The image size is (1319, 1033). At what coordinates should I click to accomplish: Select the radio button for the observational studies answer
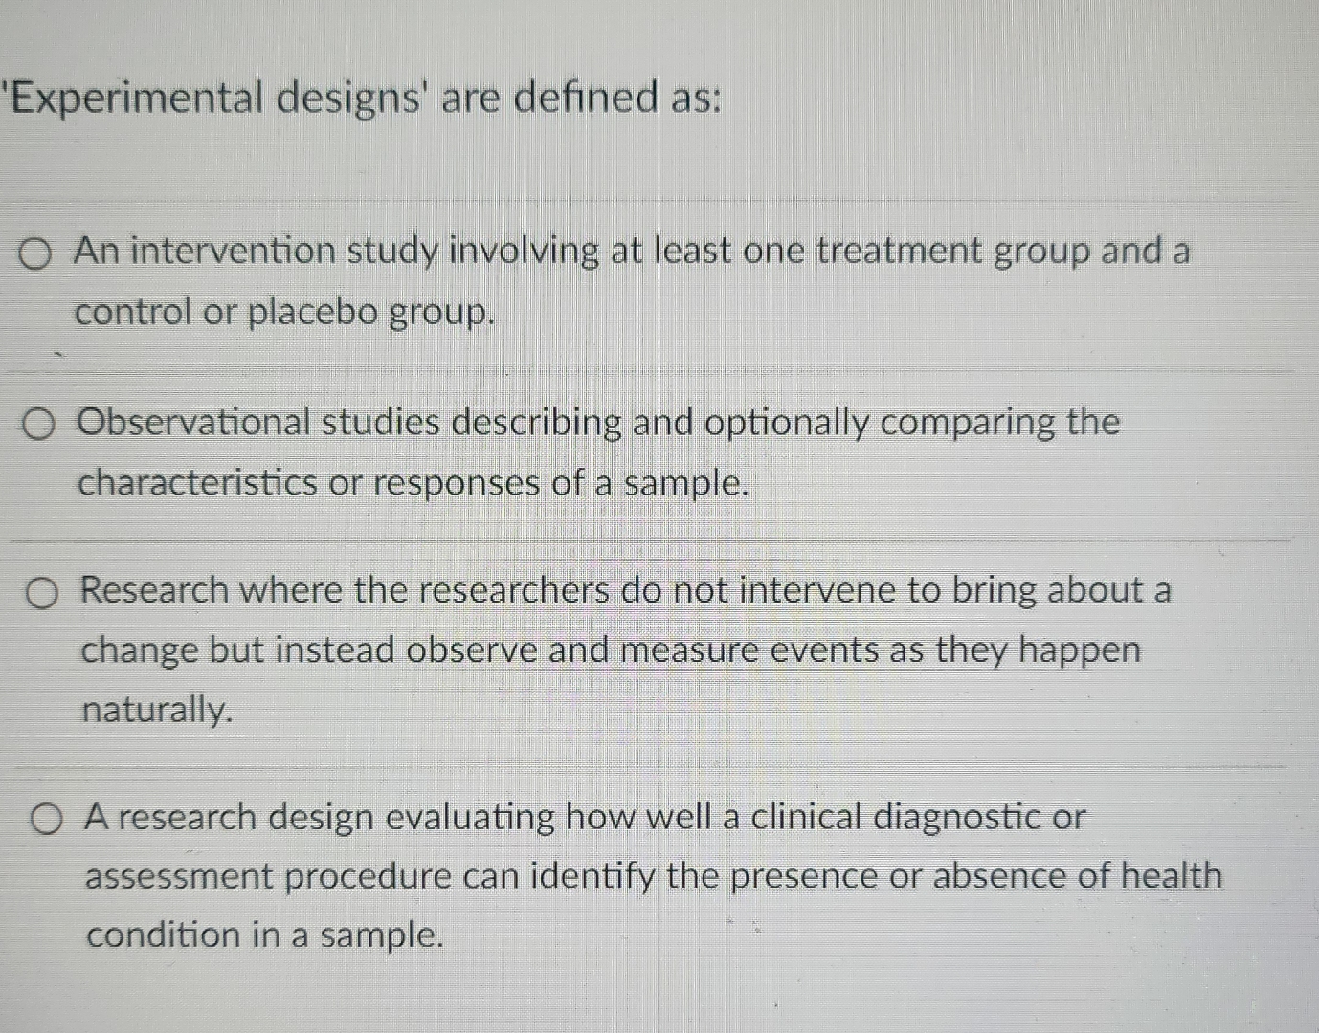[39, 424]
